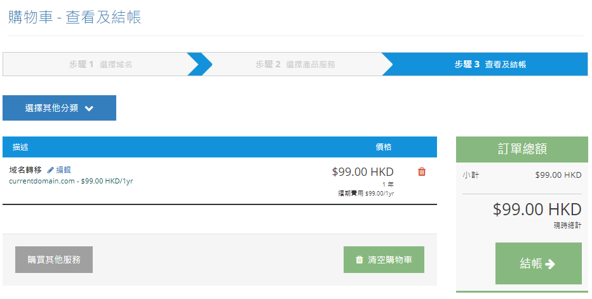Click the currentdomain.com item description

(x=71, y=181)
